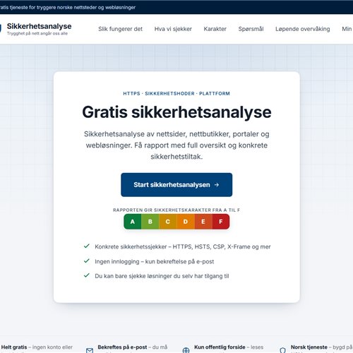Click the envelope icon beside Bekreftes på e-post
The width and height of the screenshot is (353, 353).
pyautogui.click(x=90, y=350)
